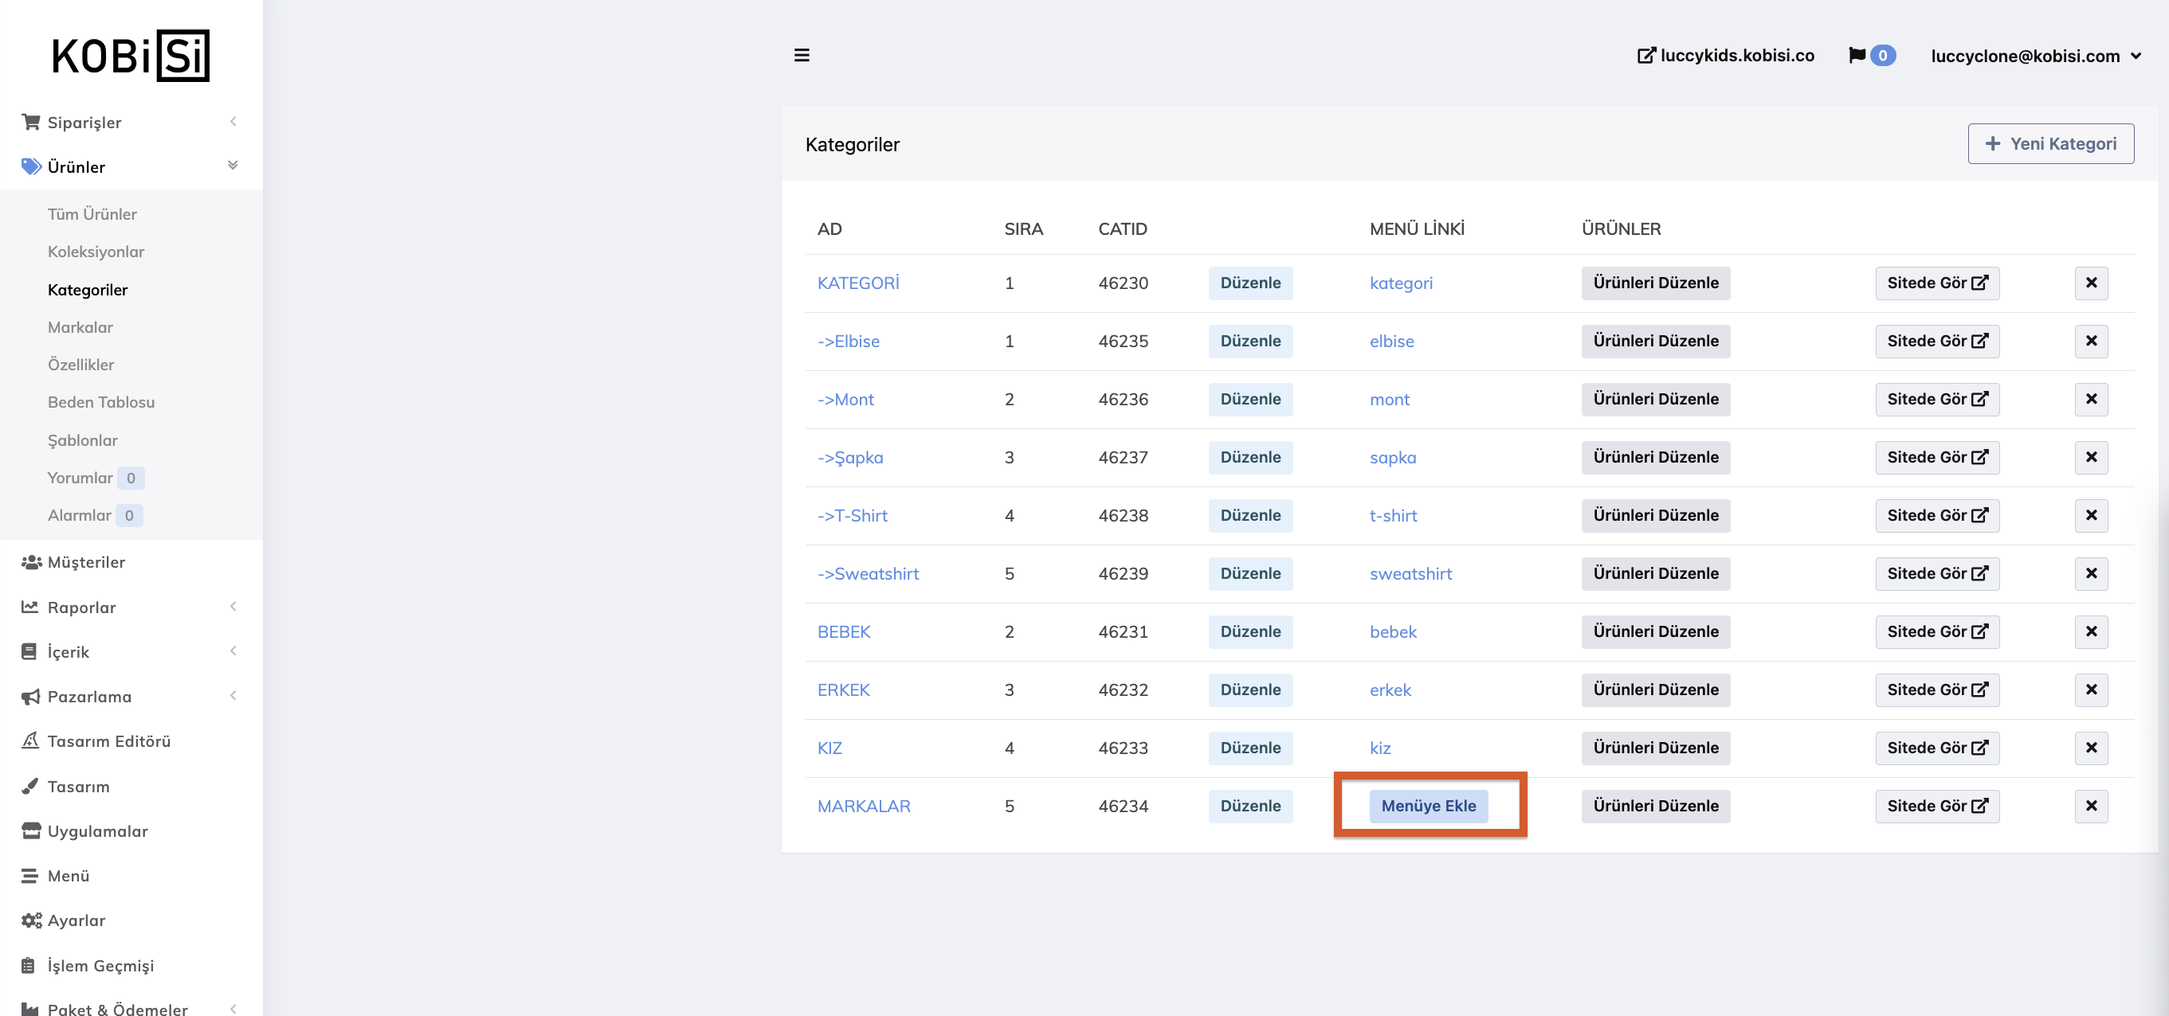This screenshot has height=1016, width=2169.
Task: Click the Yeni Kategori button
Action: pyautogui.click(x=2050, y=144)
